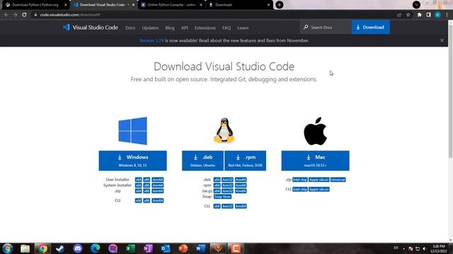The height and width of the screenshot is (254, 453).
Task: Click Intel chip for Mac .zip
Action: coord(300,180)
